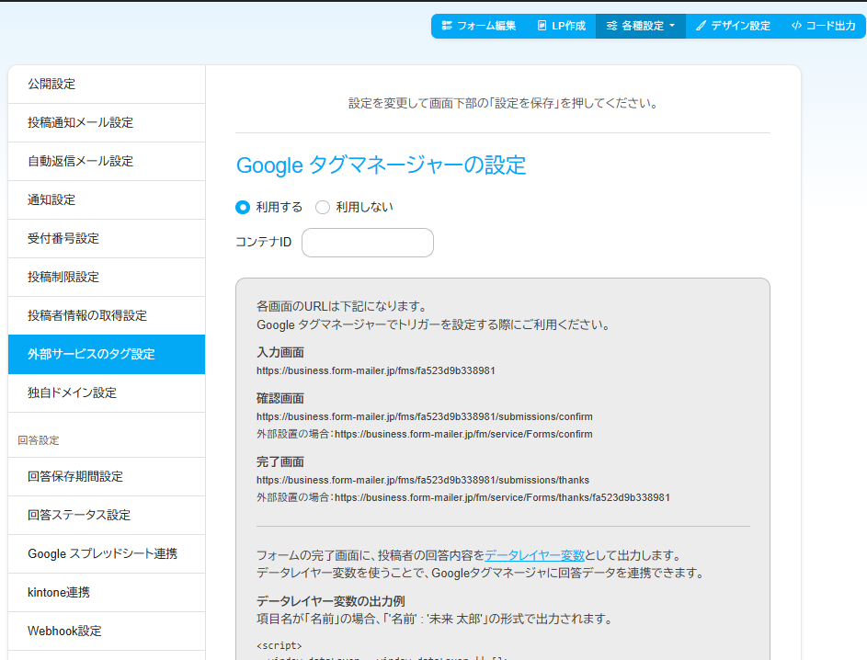Click the 確認画面 subheading
This screenshot has height=660, width=867.
(280, 399)
